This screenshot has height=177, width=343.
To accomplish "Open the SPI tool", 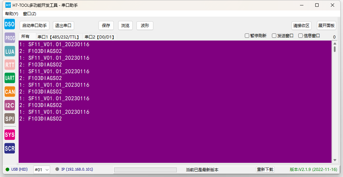I will pos(9,118).
